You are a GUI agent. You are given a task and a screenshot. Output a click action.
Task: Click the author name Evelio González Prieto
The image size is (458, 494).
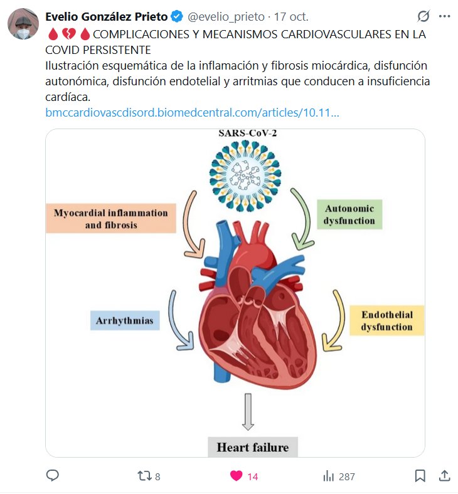click(107, 17)
